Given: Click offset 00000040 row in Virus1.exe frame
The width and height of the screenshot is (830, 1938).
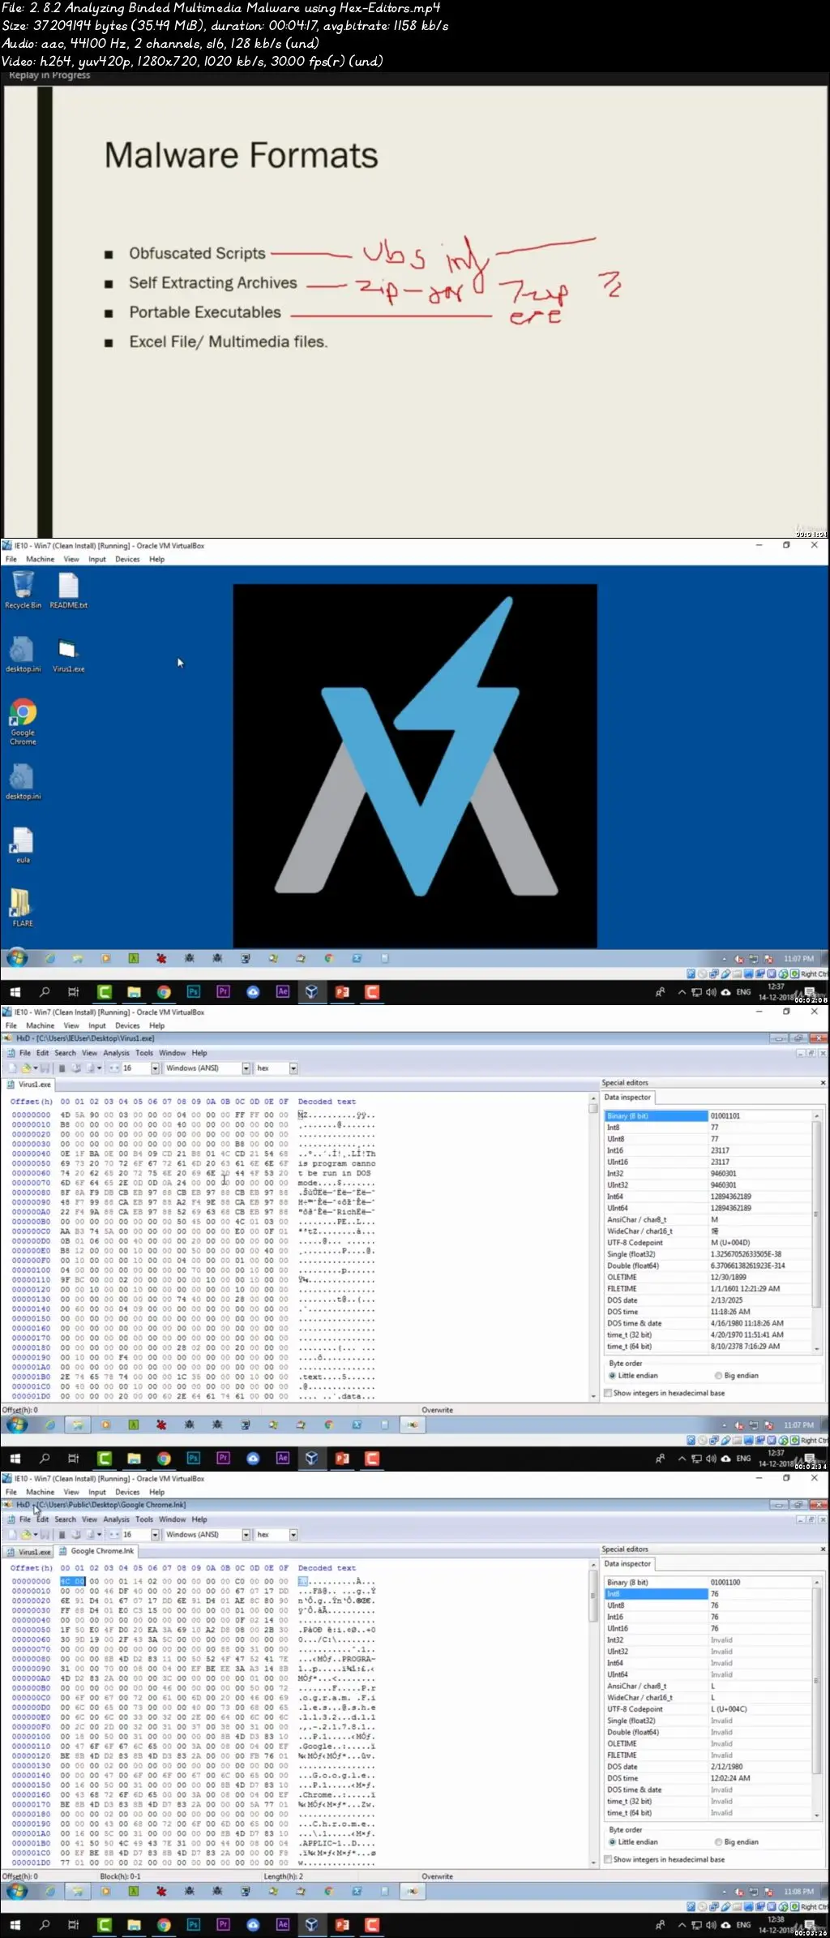Looking at the screenshot, I should (193, 1154).
